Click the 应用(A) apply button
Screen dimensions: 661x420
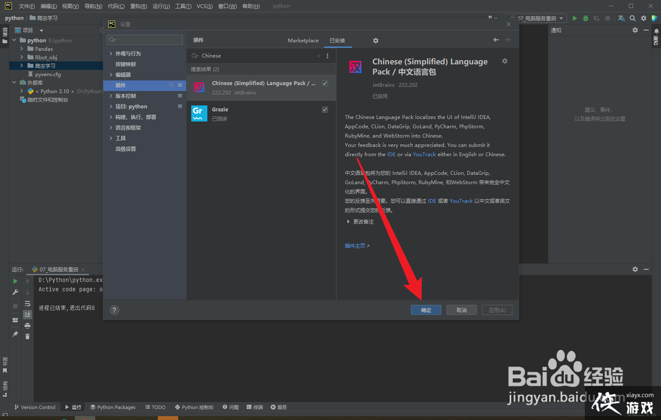click(x=497, y=310)
